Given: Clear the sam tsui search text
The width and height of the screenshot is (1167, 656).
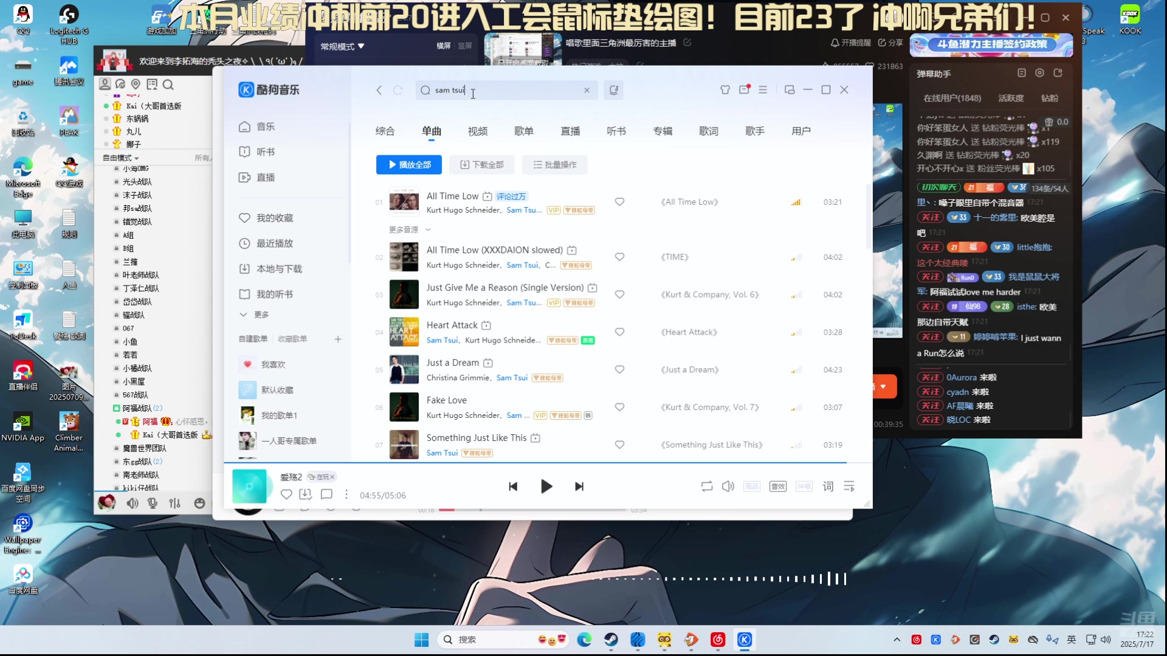Looking at the screenshot, I should coord(587,91).
